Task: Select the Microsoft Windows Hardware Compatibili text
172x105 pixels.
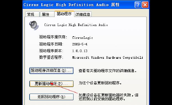Action: point(108,57)
